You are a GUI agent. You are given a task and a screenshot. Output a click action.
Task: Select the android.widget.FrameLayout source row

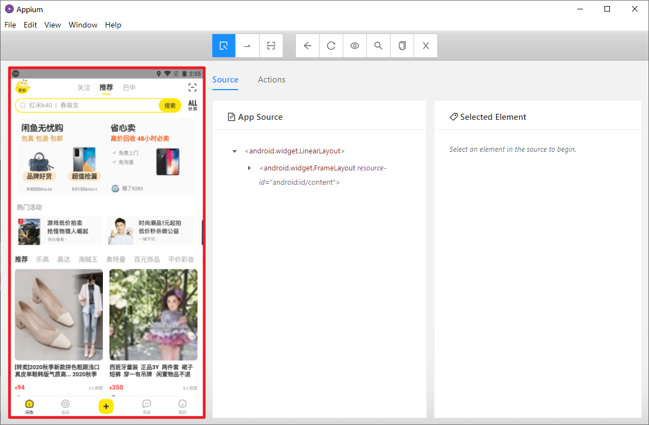point(322,175)
